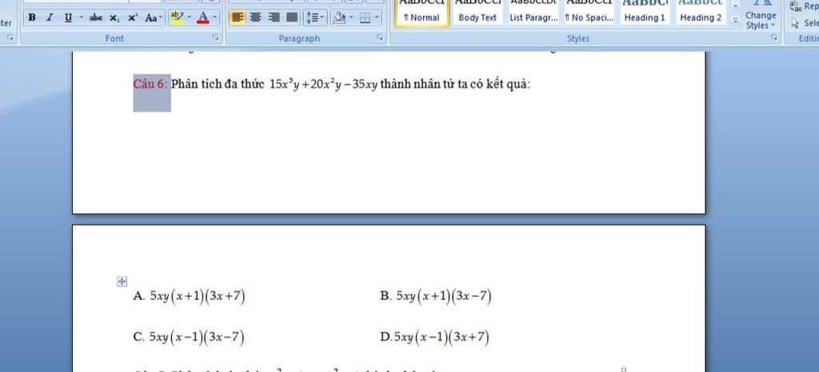Toggle Bold formatting
The image size is (819, 372).
(32, 18)
